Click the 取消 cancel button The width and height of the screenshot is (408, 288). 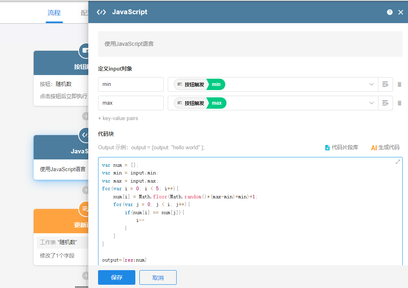click(158, 277)
